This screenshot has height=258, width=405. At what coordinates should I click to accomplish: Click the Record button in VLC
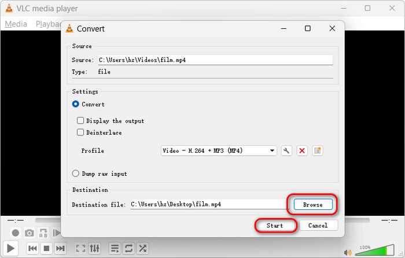coord(16,233)
